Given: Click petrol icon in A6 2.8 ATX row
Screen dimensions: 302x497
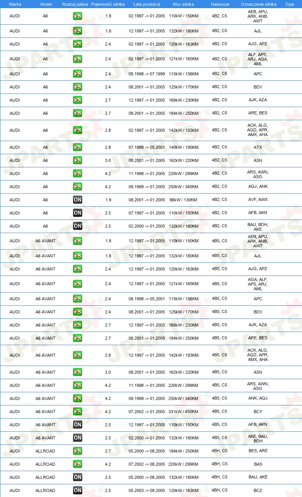Looking at the screenshot, I should pyautogui.click(x=78, y=147).
